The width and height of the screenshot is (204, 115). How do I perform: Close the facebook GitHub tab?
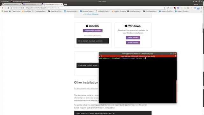(x=20, y=4)
